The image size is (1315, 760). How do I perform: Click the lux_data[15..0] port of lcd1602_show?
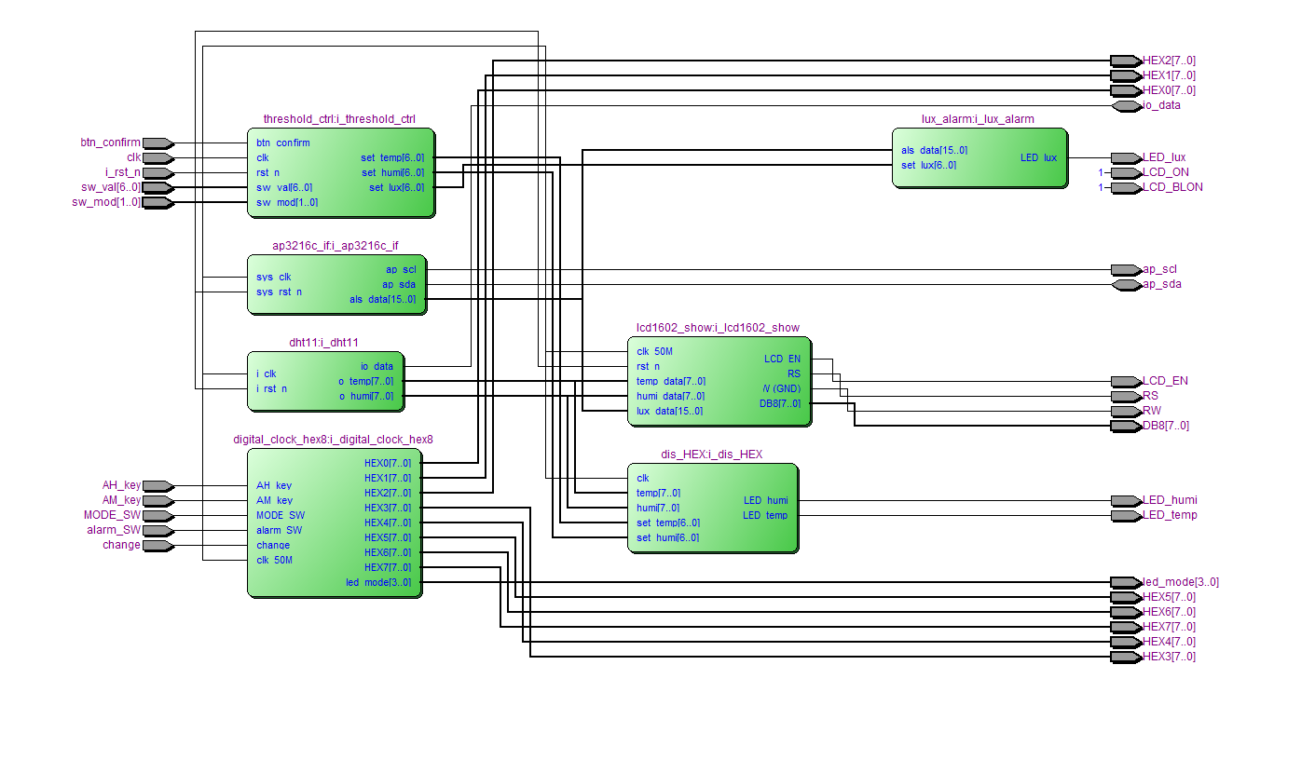coord(670,412)
